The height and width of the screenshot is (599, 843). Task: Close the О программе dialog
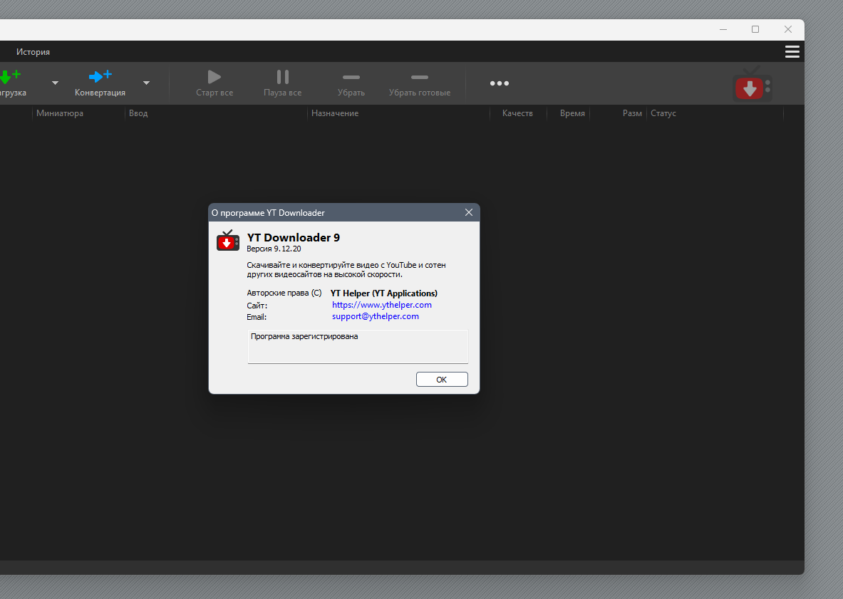pos(469,213)
